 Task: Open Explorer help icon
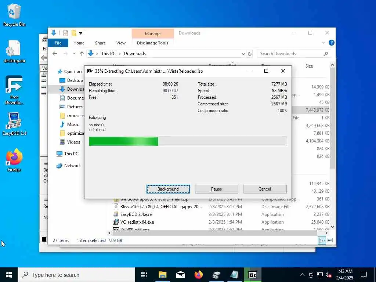[332, 43]
